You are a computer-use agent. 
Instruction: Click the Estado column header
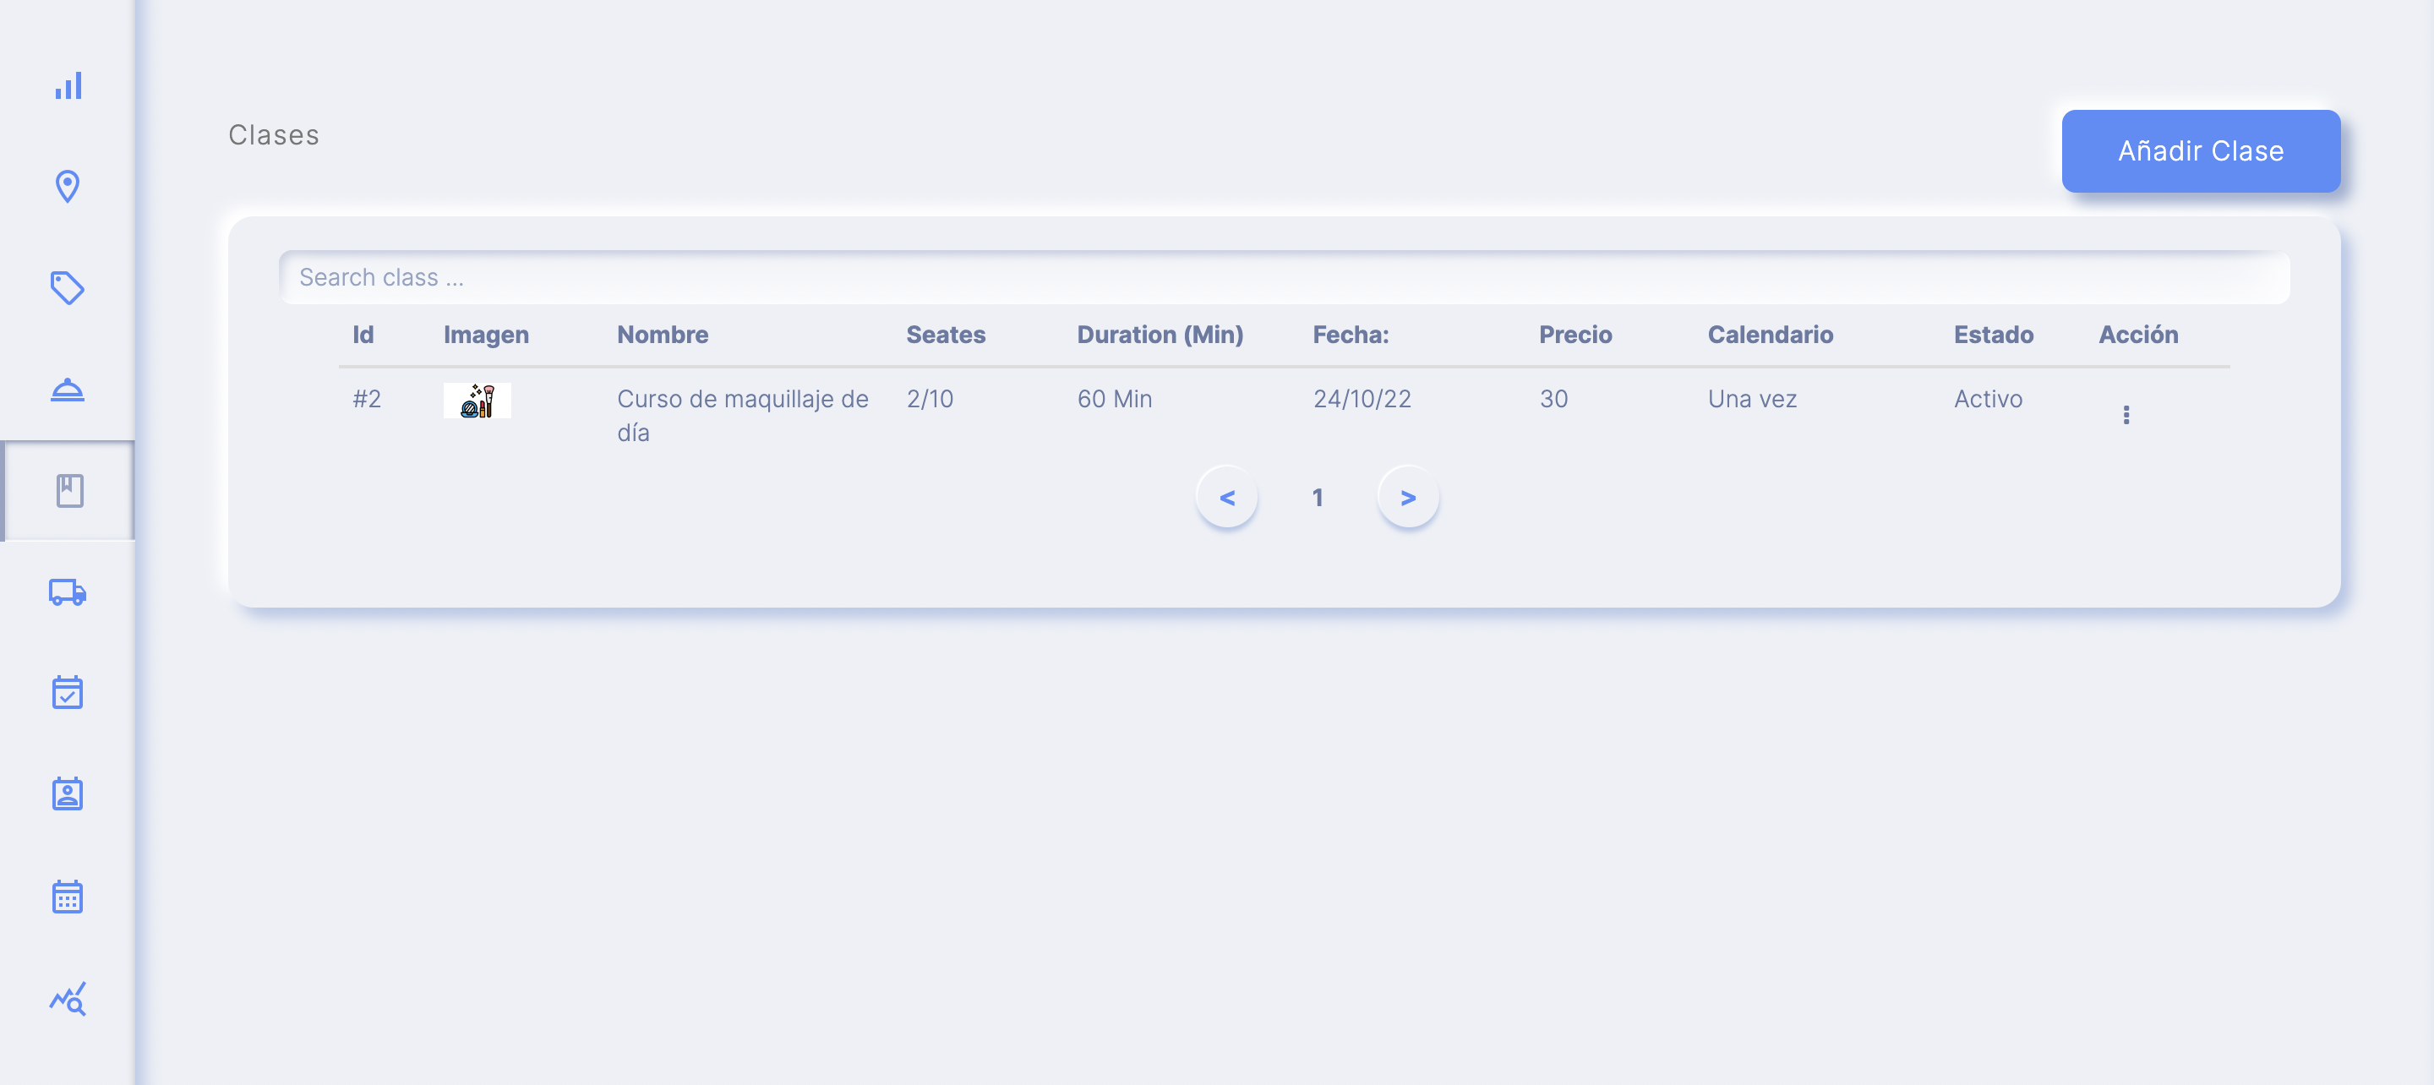coord(1993,335)
